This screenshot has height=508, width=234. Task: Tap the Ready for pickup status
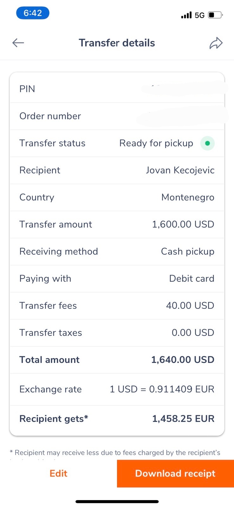coord(156,143)
